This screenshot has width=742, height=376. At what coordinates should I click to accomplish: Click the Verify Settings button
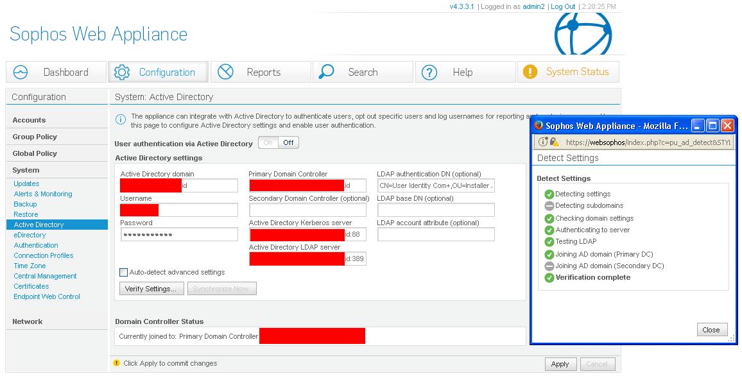coord(150,289)
